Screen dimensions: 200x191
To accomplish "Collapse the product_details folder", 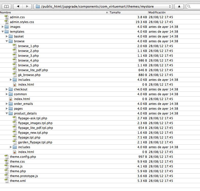I will coord(7,113).
